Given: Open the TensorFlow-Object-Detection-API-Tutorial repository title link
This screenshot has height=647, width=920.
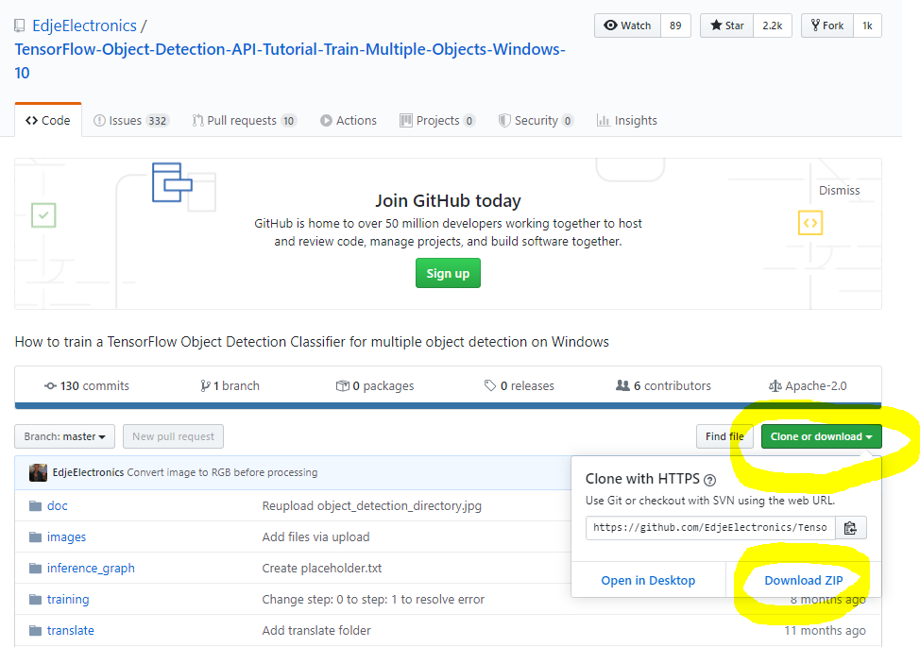Looking at the screenshot, I should (x=290, y=61).
